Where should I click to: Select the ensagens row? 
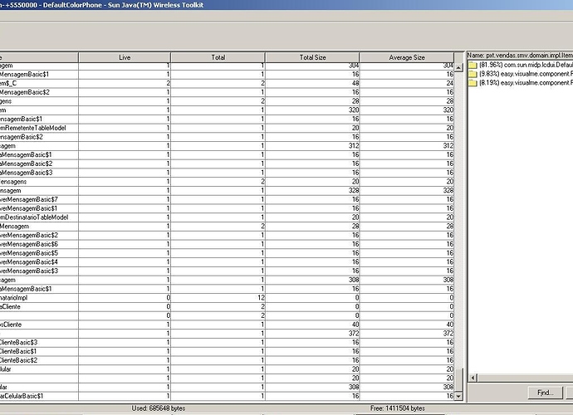(x=227, y=182)
